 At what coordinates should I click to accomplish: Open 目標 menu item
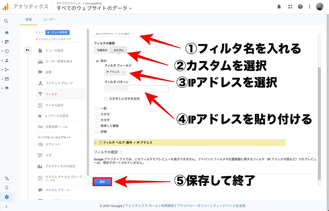(61, 72)
